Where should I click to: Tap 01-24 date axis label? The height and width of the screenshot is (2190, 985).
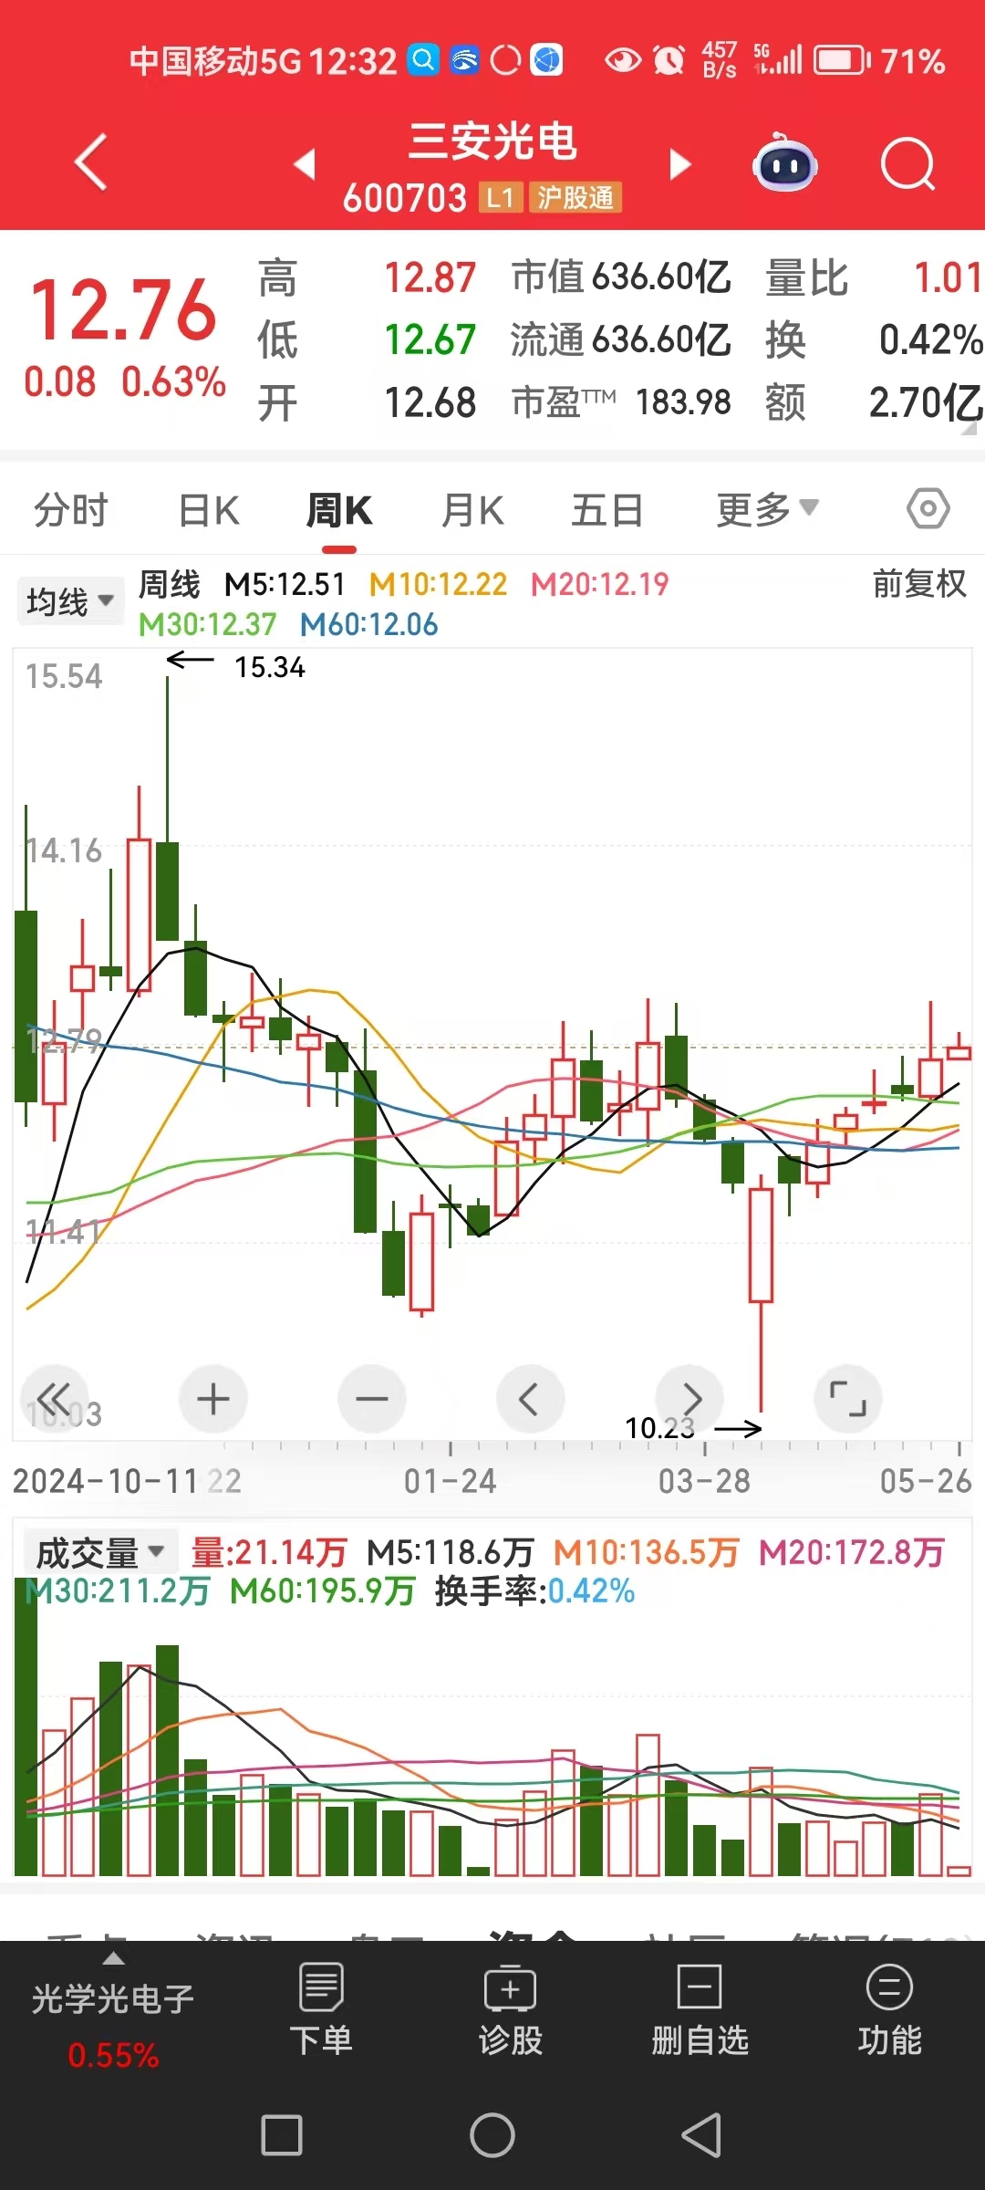[x=450, y=1480]
